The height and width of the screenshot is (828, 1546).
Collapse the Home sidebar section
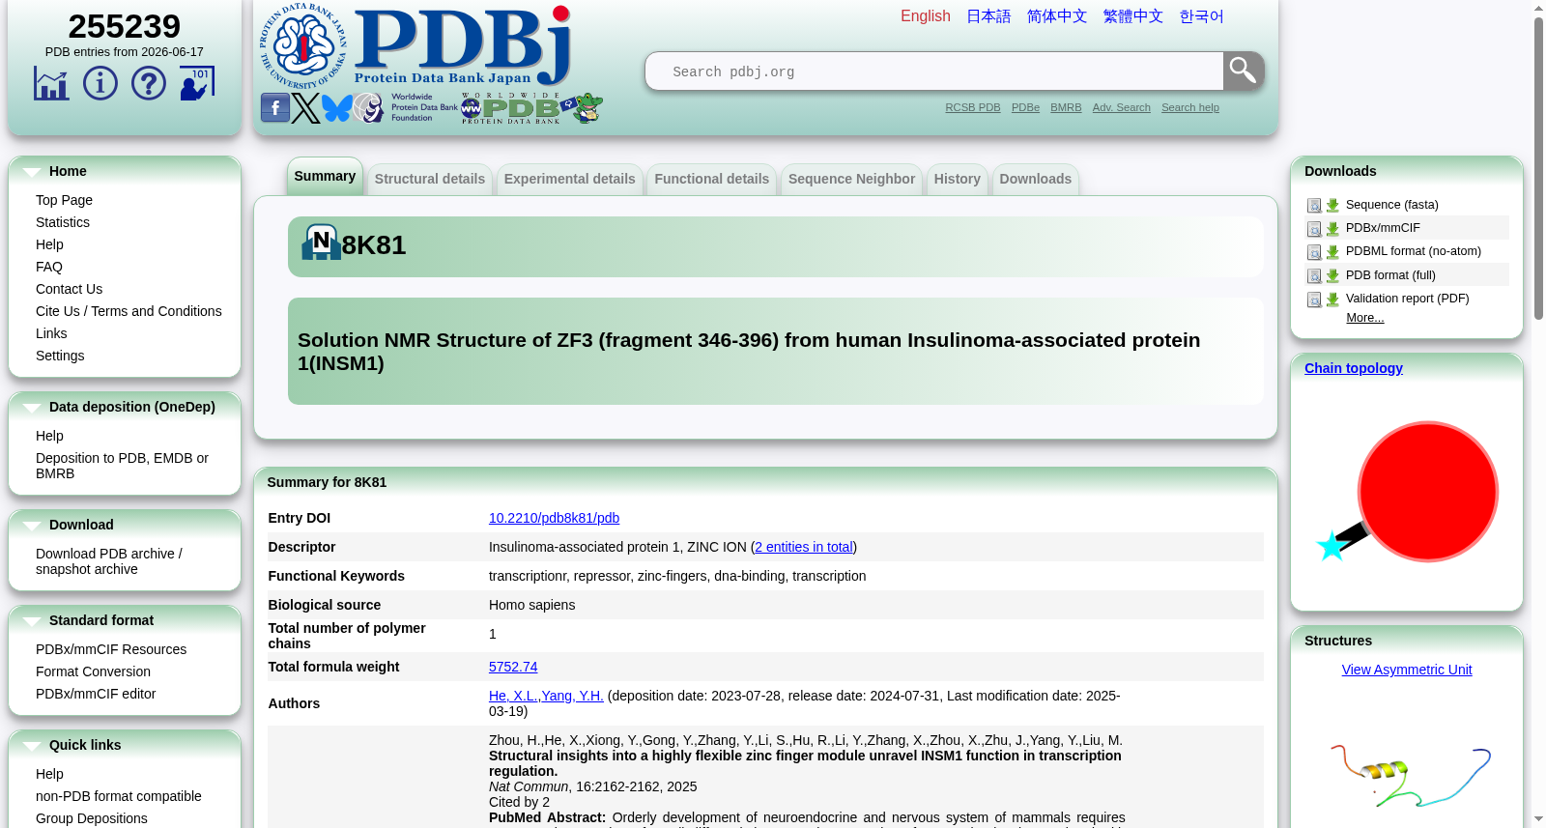[x=32, y=172]
